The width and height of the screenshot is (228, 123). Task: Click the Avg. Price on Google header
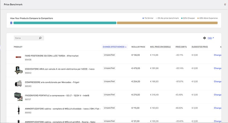(160, 47)
